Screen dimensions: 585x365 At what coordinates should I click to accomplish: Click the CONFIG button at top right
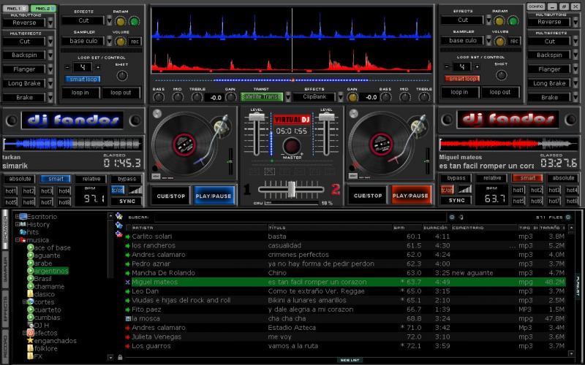click(x=536, y=7)
